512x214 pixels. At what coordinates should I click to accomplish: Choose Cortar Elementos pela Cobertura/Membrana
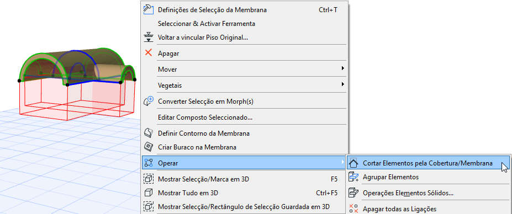[x=428, y=163]
